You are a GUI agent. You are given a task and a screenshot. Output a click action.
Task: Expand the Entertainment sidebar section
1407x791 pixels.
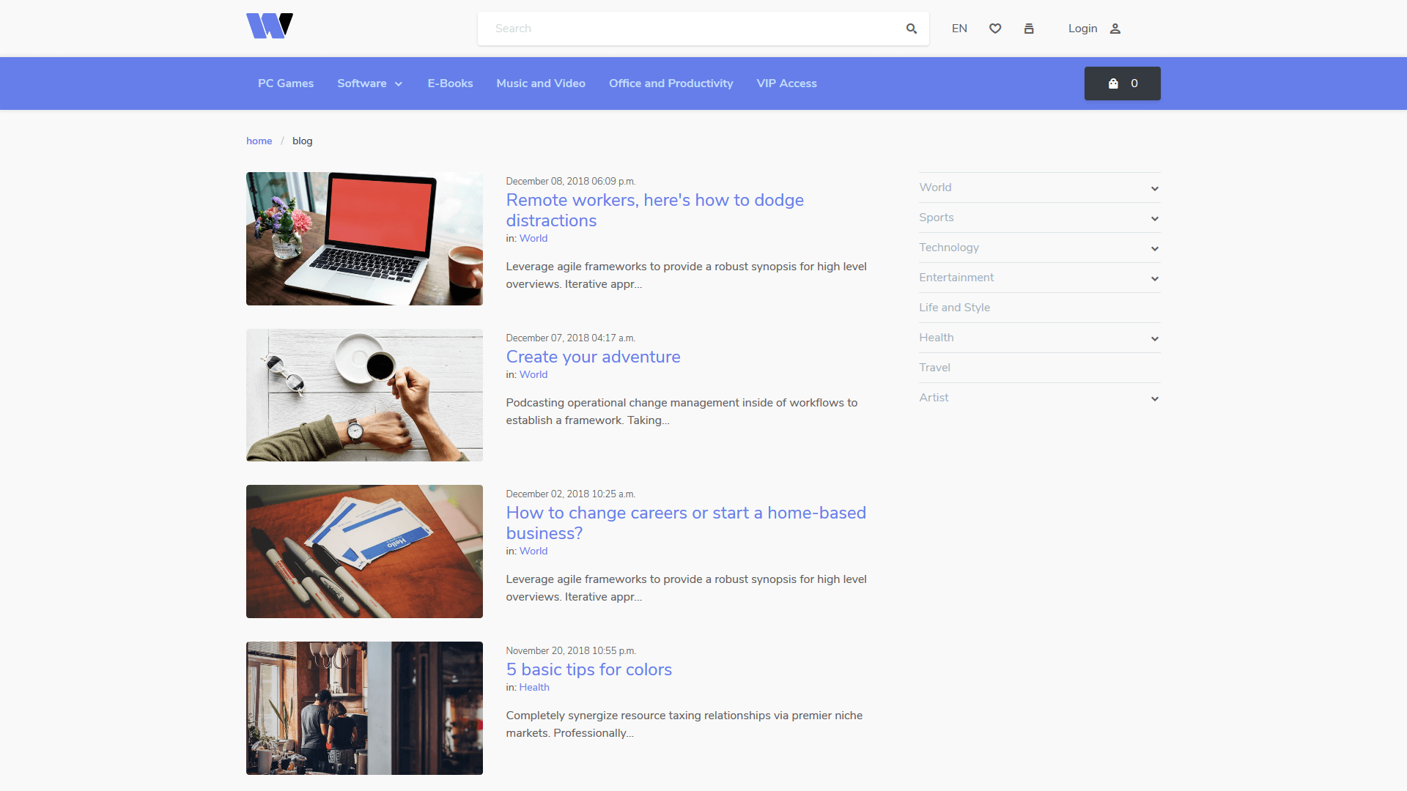click(1153, 278)
